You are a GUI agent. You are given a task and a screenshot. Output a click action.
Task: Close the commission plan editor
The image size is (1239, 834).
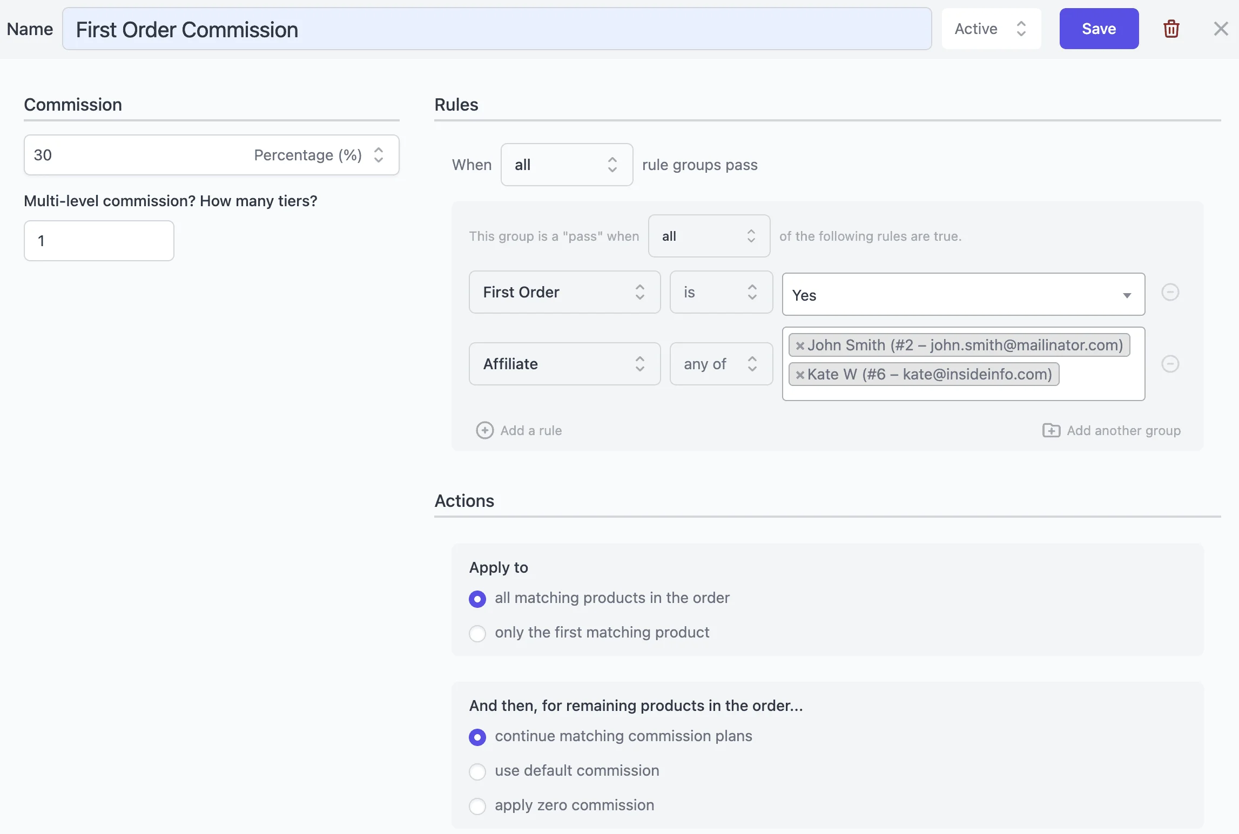1221,29
